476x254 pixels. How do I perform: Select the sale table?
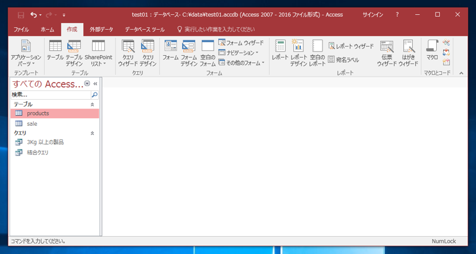pos(55,123)
